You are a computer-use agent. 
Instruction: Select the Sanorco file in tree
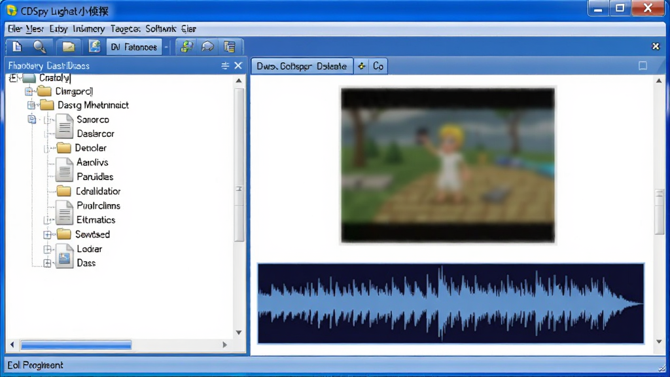click(x=93, y=120)
